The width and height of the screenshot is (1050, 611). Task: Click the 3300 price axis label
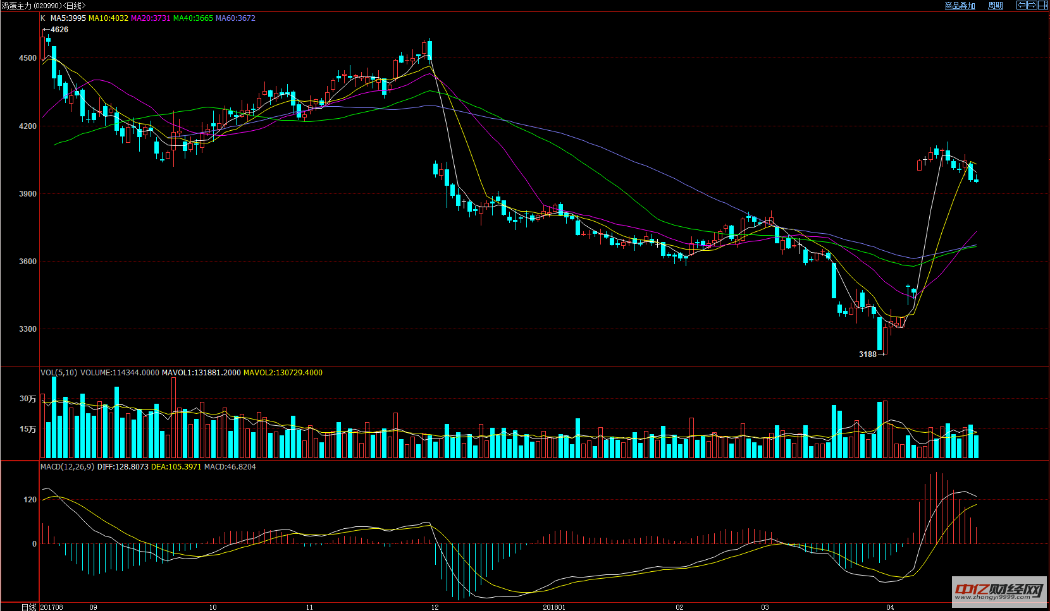click(x=28, y=329)
